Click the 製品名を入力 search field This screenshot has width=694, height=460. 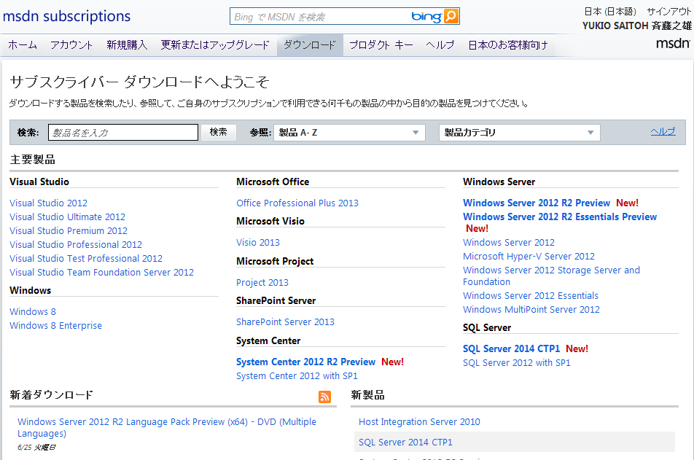click(x=122, y=133)
